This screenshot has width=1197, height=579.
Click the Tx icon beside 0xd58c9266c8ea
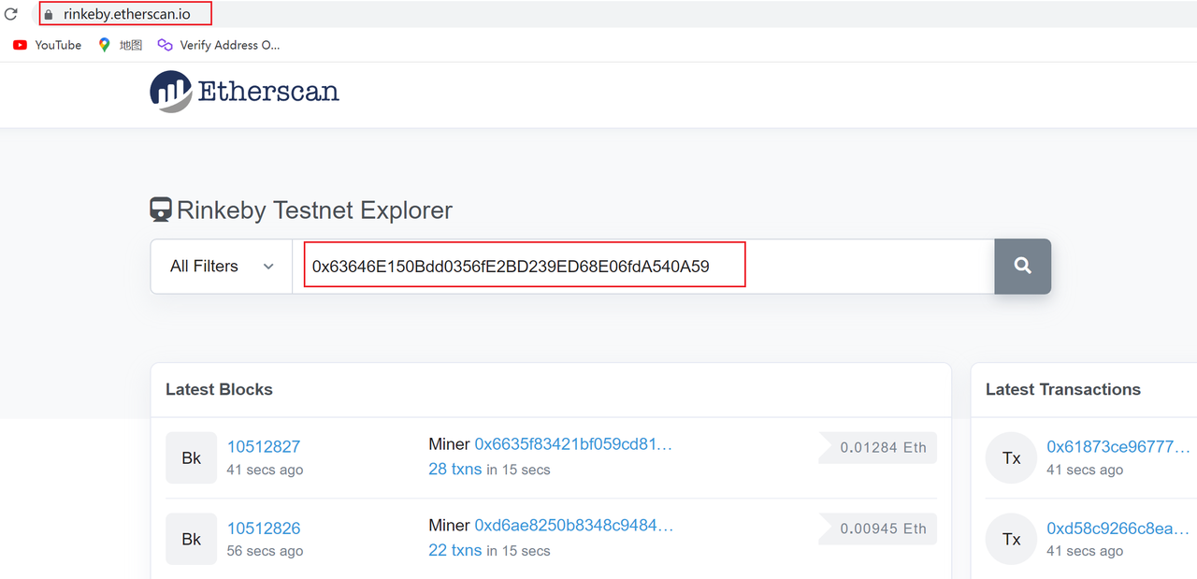1012,539
